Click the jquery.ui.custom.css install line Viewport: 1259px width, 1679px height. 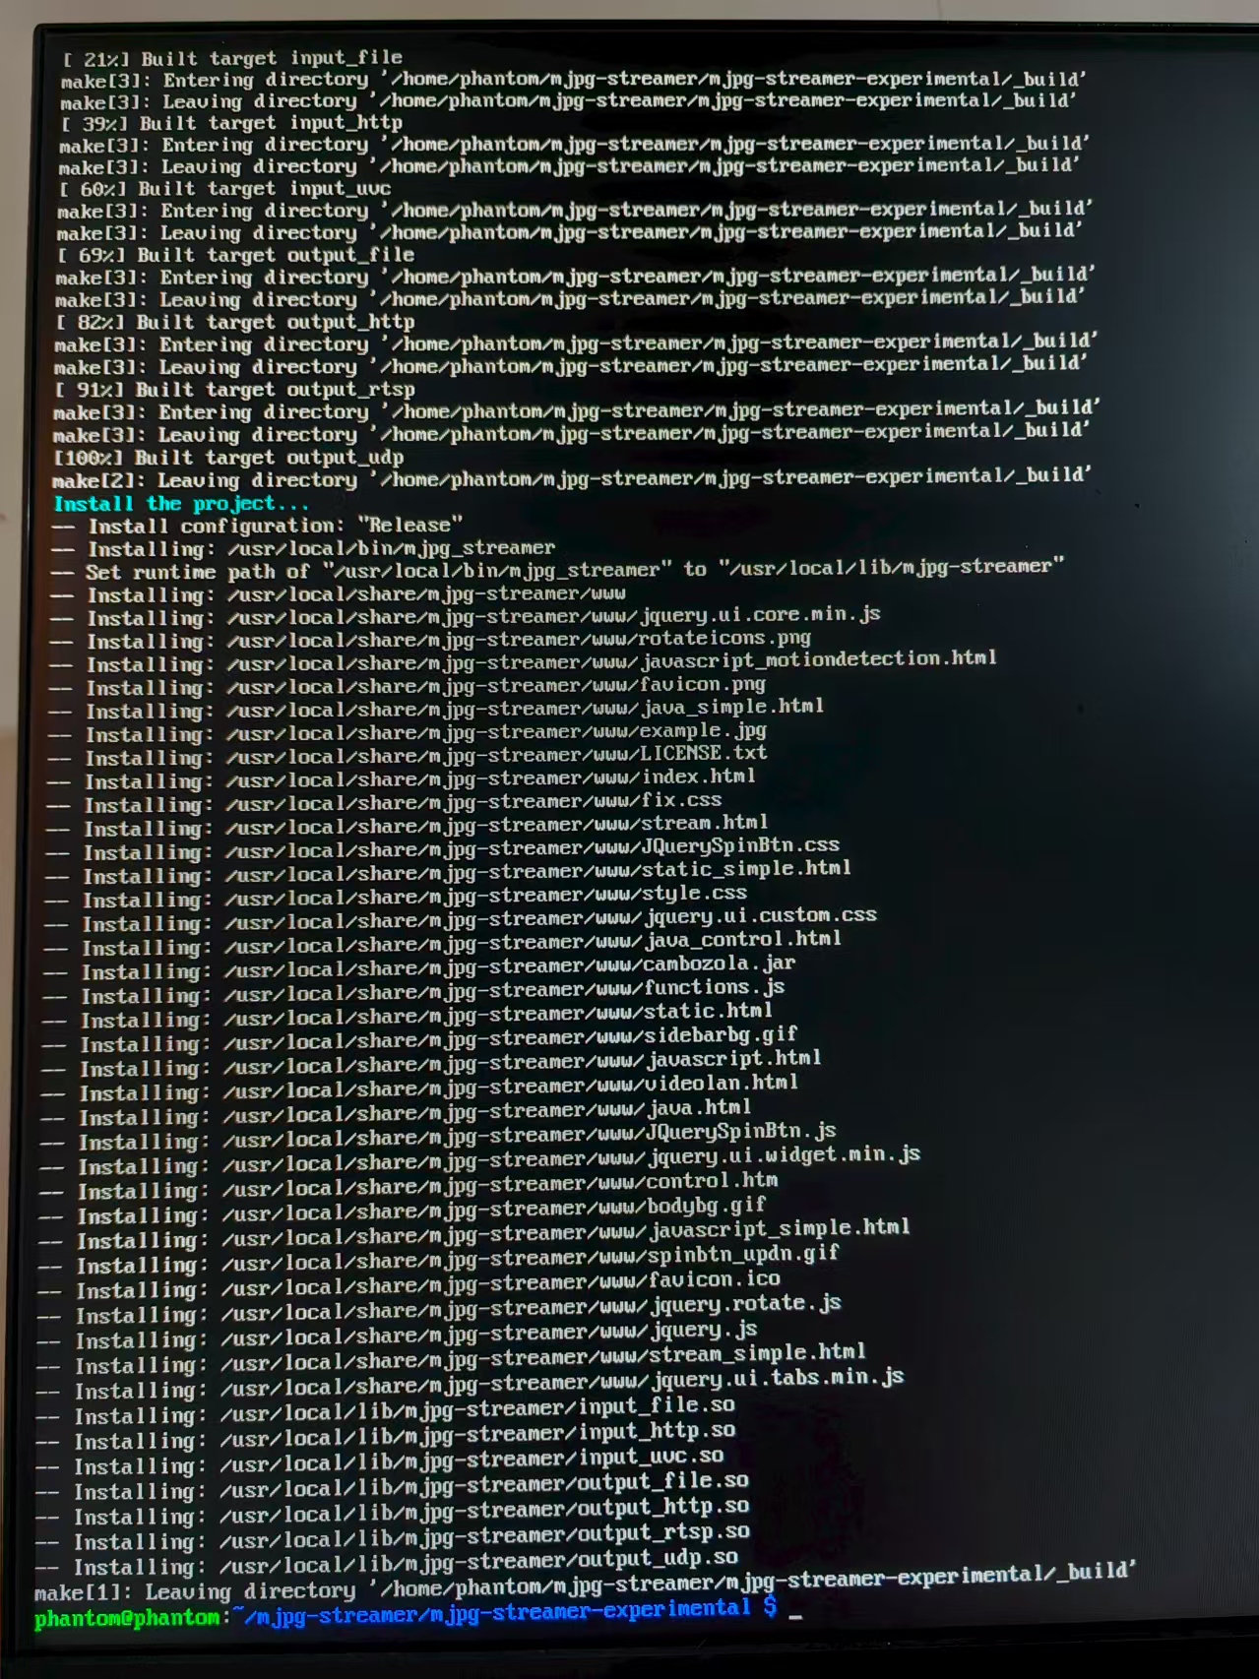click(461, 919)
